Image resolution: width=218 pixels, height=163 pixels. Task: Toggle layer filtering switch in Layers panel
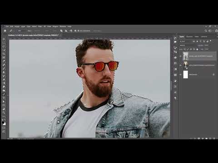point(211,41)
